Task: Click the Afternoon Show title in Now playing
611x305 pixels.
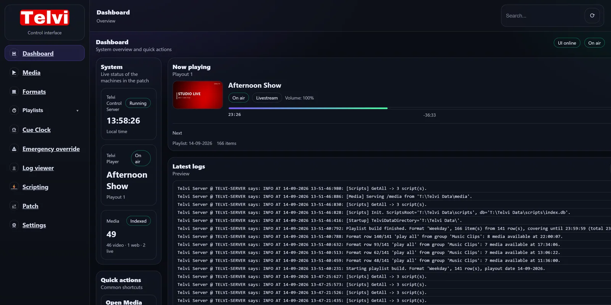Action: coord(255,85)
